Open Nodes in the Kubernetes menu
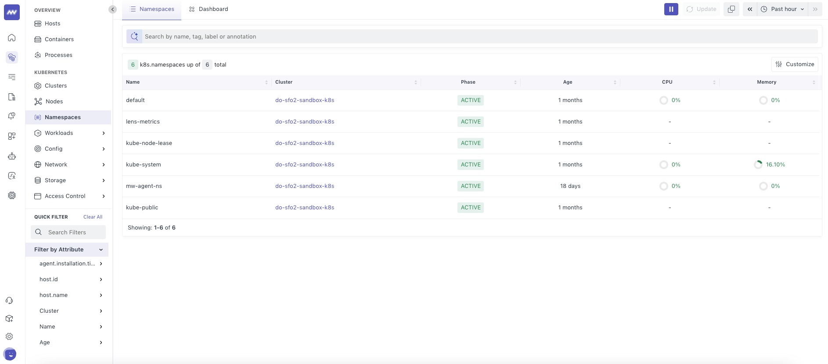 [x=54, y=102]
